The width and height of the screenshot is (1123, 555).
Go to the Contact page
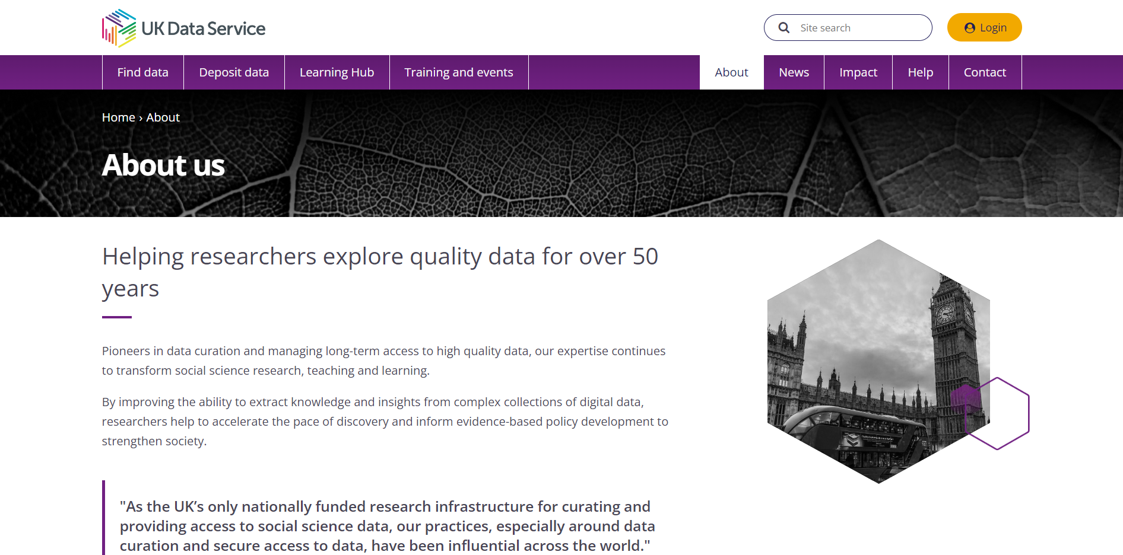click(x=985, y=72)
